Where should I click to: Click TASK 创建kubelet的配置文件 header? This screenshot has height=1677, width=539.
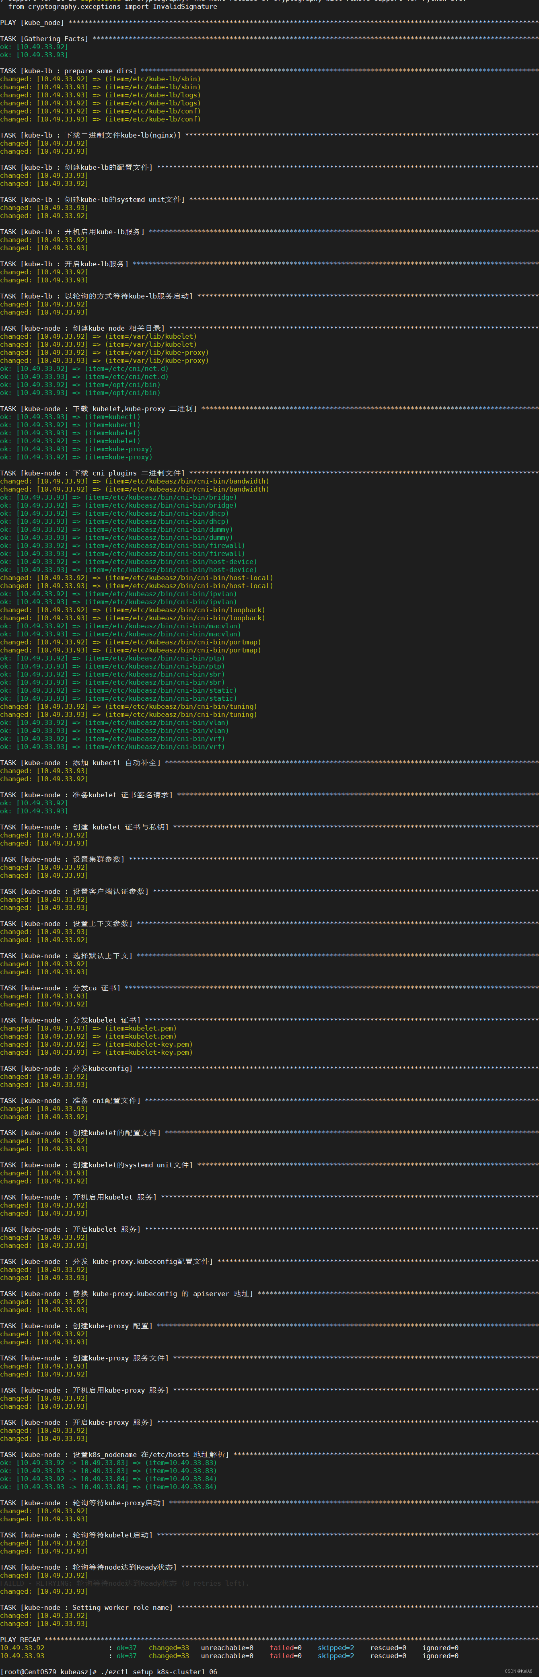click(269, 1133)
